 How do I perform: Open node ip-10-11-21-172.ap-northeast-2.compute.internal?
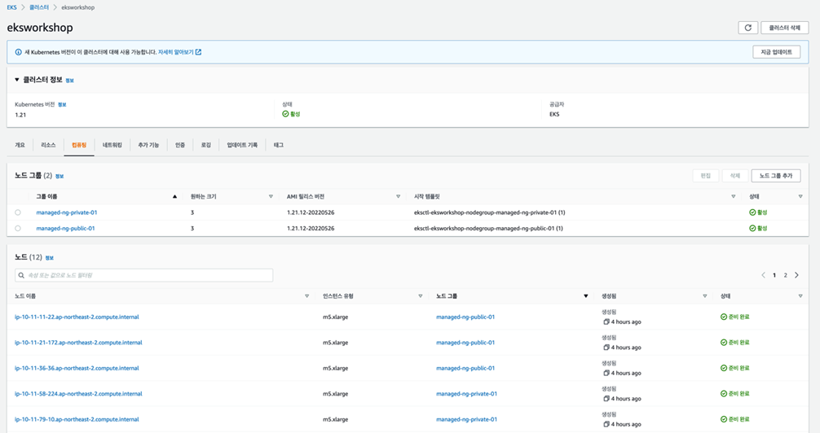pos(78,343)
